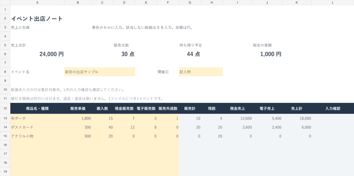This screenshot has height=176, width=354.
Task: Click the 電子販売数 cell '3' for 布ポーチ
Action: click(x=146, y=118)
